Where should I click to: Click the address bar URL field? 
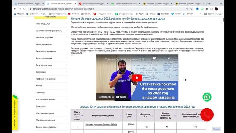coord(105,9)
